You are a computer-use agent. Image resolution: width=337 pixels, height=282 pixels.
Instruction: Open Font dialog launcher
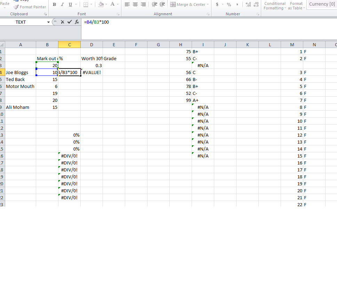point(118,14)
